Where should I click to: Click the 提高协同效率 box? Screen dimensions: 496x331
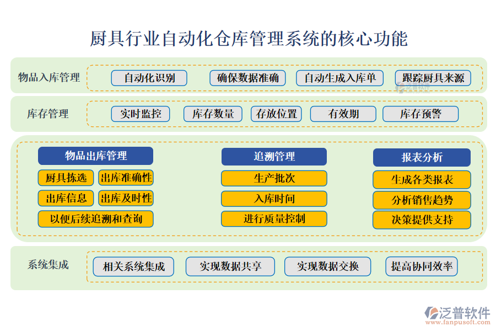pos(422,266)
